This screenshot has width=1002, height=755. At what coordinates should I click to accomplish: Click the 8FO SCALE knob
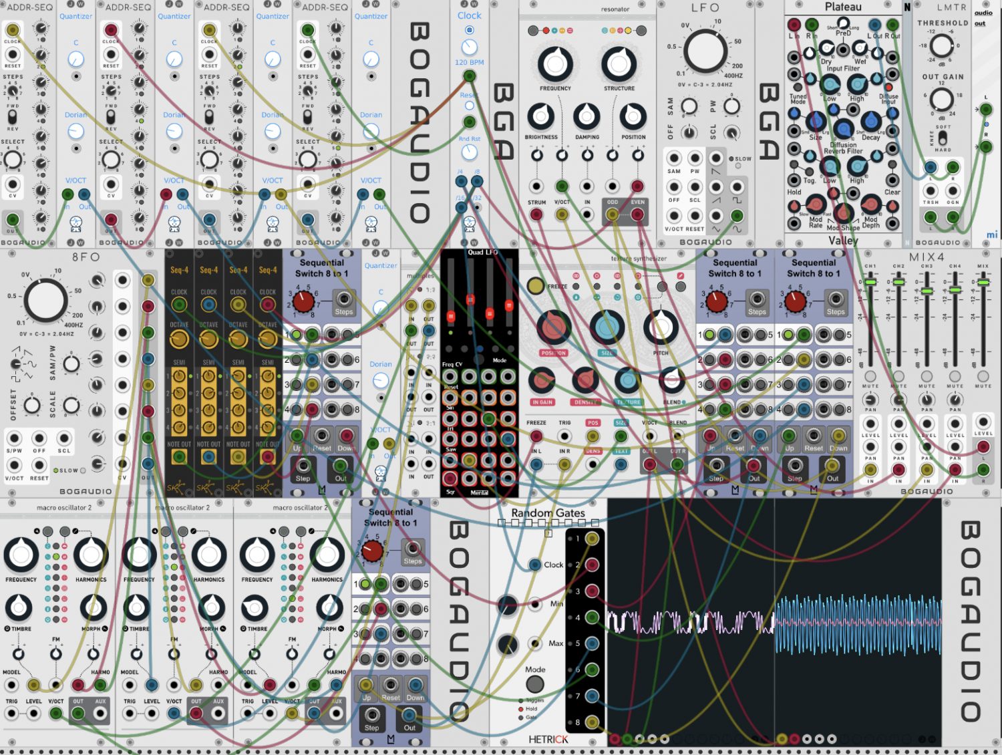tap(71, 405)
